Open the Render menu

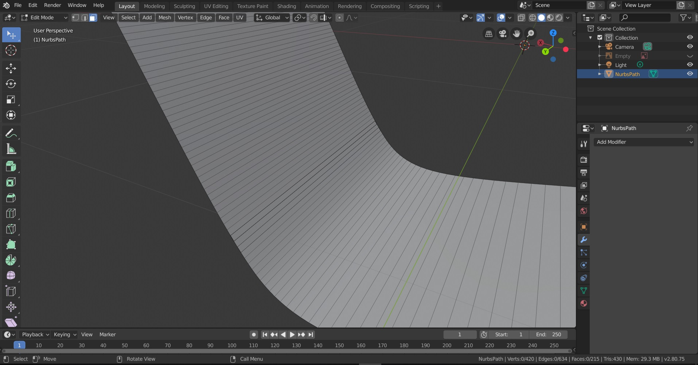click(52, 5)
